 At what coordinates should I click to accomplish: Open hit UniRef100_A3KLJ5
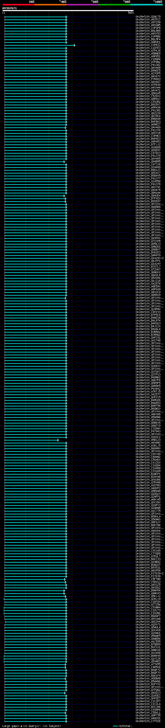pyautogui.click(x=148, y=446)
